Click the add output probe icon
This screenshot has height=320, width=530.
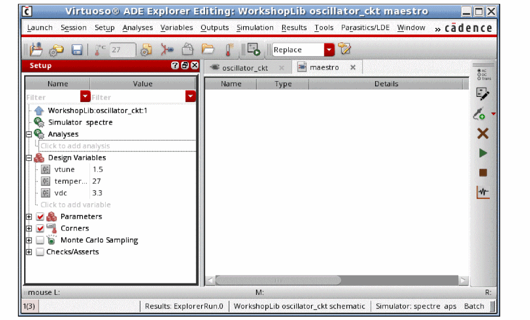tap(479, 114)
